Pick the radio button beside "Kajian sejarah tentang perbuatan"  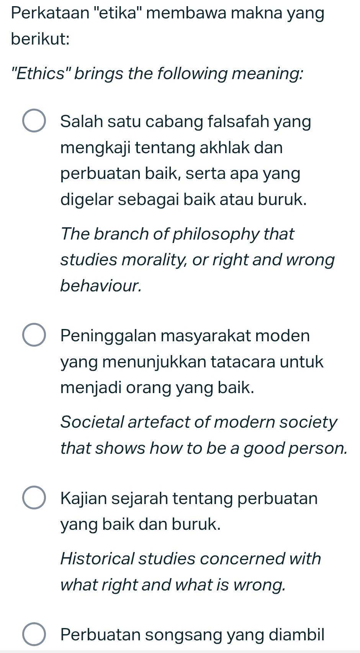pyautogui.click(x=35, y=499)
